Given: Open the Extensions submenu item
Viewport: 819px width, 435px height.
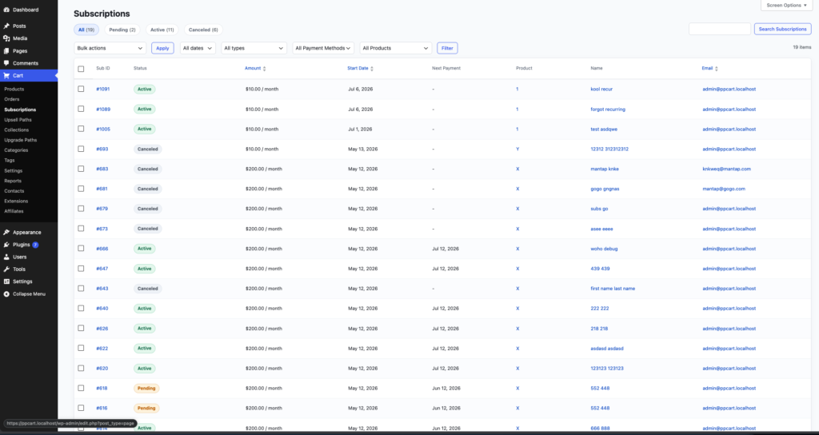Looking at the screenshot, I should pyautogui.click(x=16, y=201).
